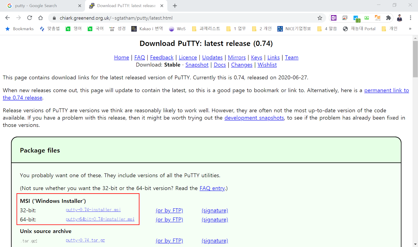This screenshot has width=418, height=247.
Task: Click the address bar URL
Action: click(116, 18)
